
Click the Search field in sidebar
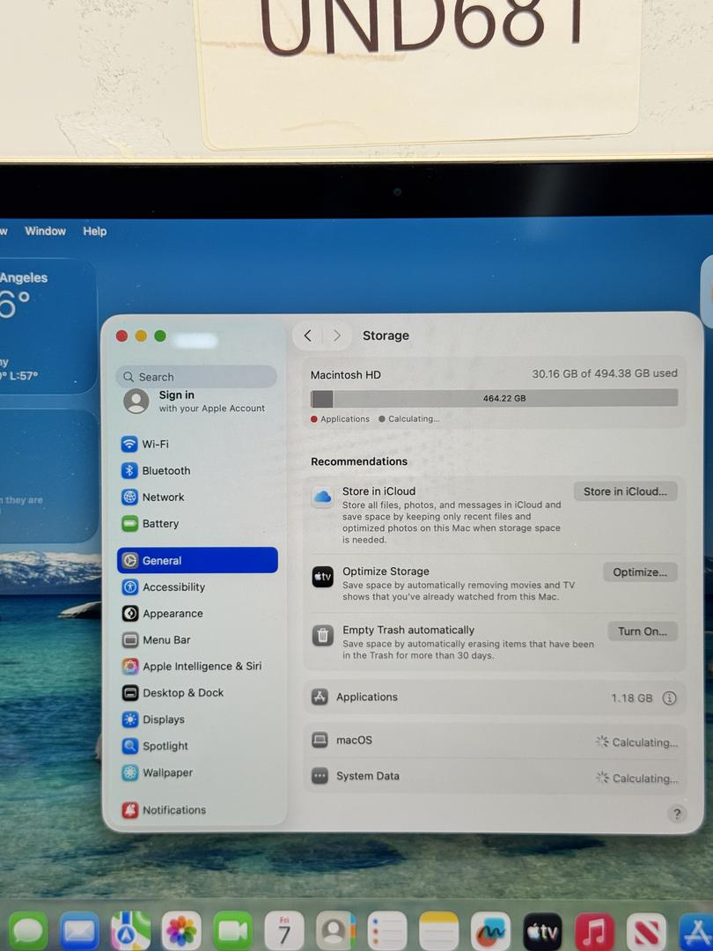pos(196,377)
